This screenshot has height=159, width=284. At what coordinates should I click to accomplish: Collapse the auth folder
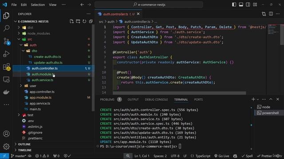[21, 45]
